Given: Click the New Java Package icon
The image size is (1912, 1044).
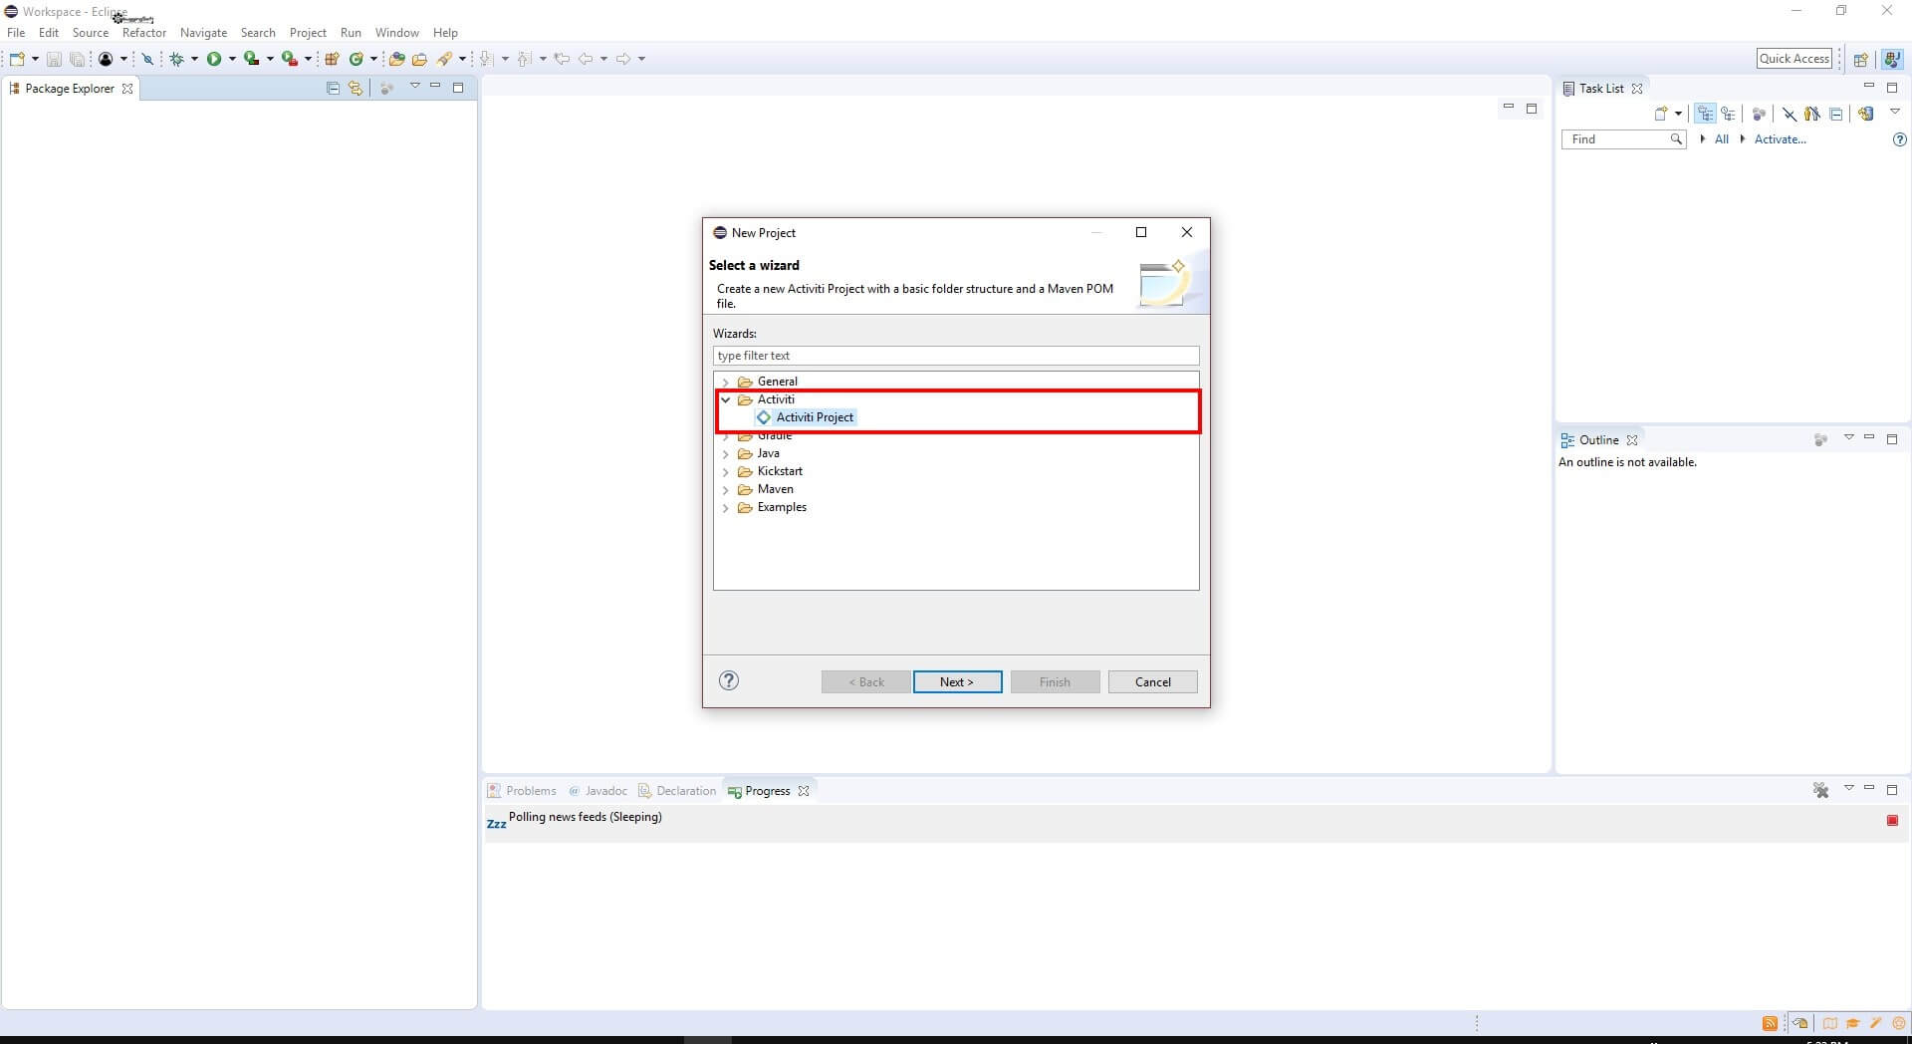Looking at the screenshot, I should pos(333,59).
